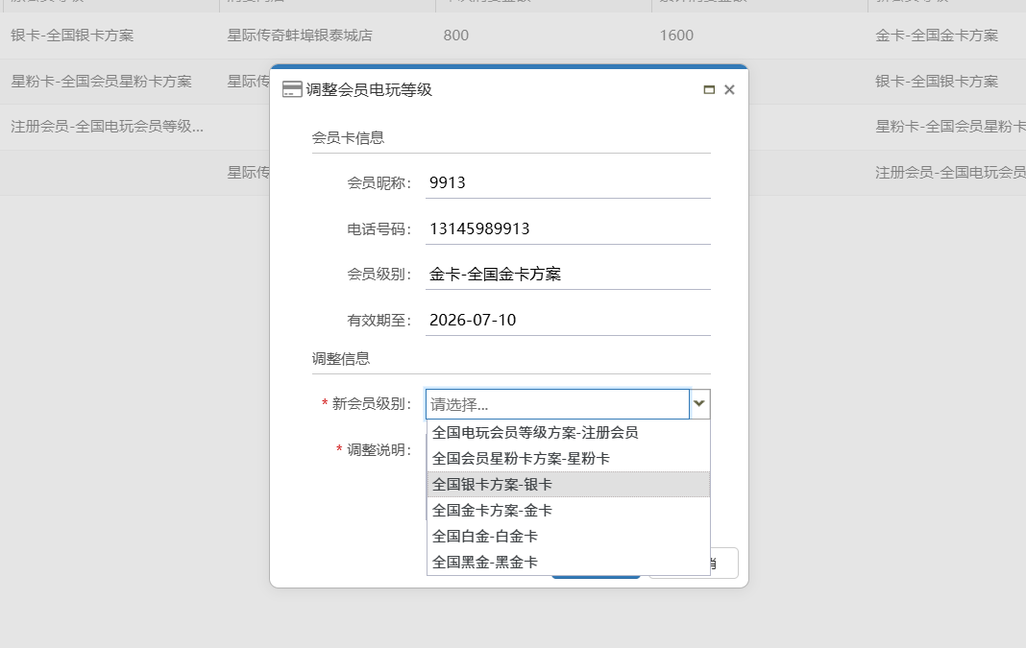
Task: Click the 星粉卡-全国会员星粉卡方案 table cell on left
Action: [x=101, y=82]
